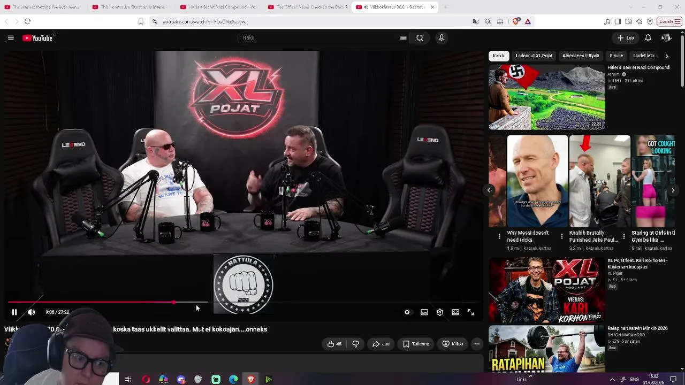Open the Ratapihan vahvin Minkiö 2026 title
Viewport: 685px width, 385px height.
[x=637, y=328]
